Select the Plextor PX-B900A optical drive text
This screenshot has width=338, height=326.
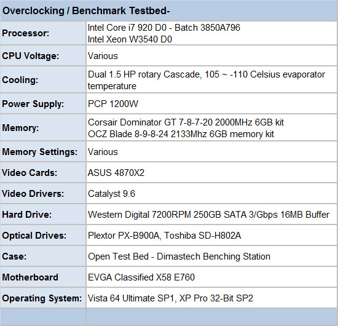coord(124,236)
